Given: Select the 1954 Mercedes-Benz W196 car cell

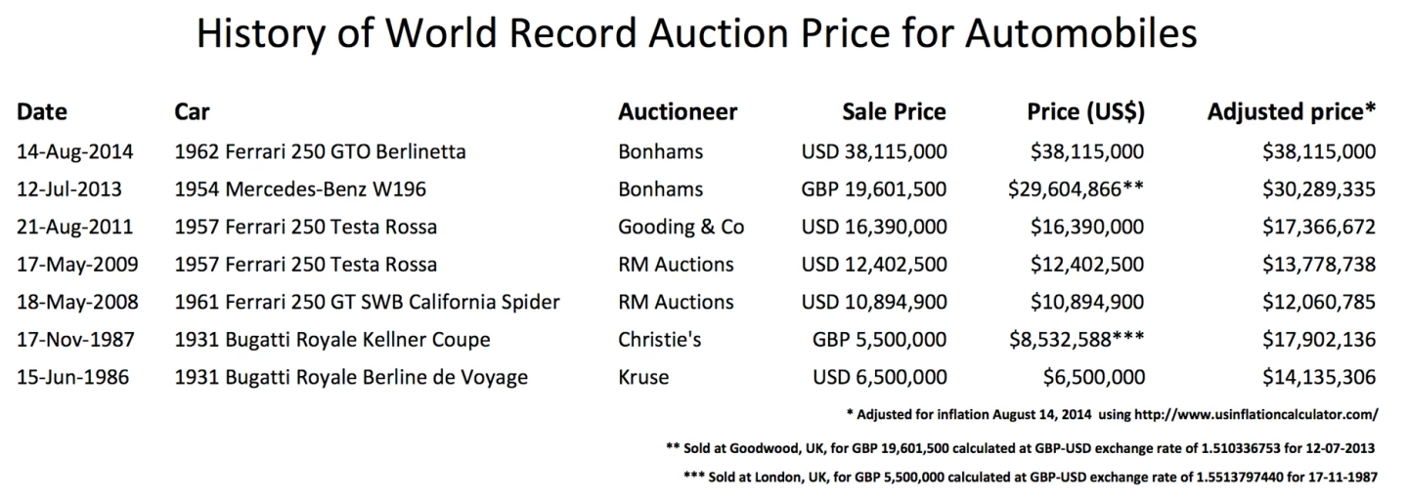Looking at the screenshot, I should 300,189.
